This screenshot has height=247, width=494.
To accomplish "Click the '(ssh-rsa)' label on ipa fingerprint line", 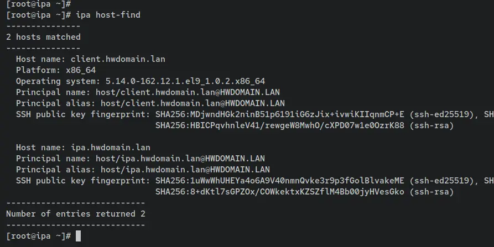I will click(x=431, y=192).
